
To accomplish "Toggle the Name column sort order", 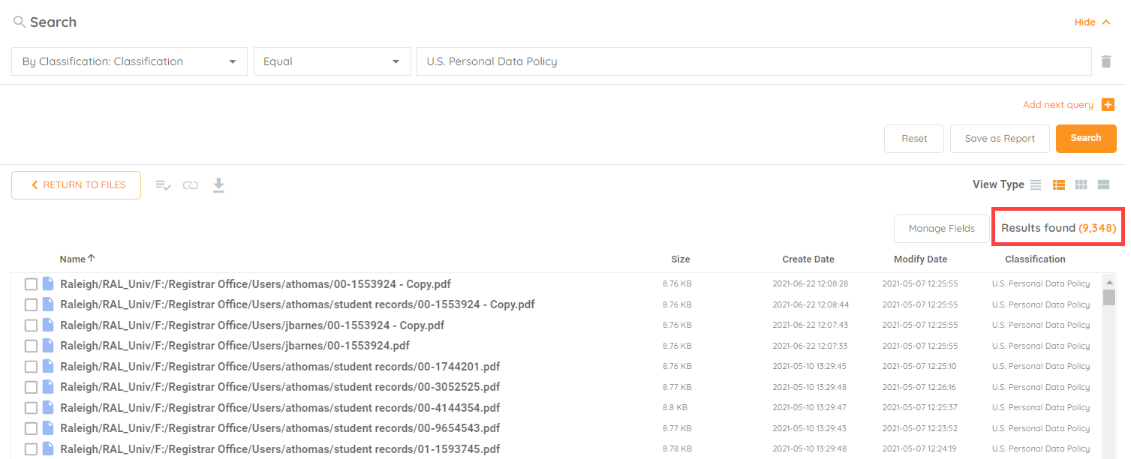I will pyautogui.click(x=76, y=259).
